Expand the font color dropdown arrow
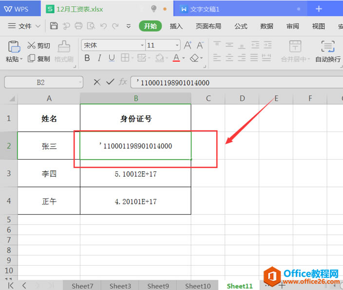Image resolution: width=343 pixels, height=290 pixels. coord(183,58)
